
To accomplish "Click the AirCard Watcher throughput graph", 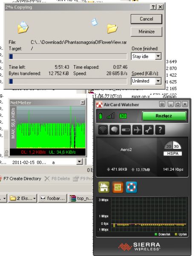I will point(149,214).
